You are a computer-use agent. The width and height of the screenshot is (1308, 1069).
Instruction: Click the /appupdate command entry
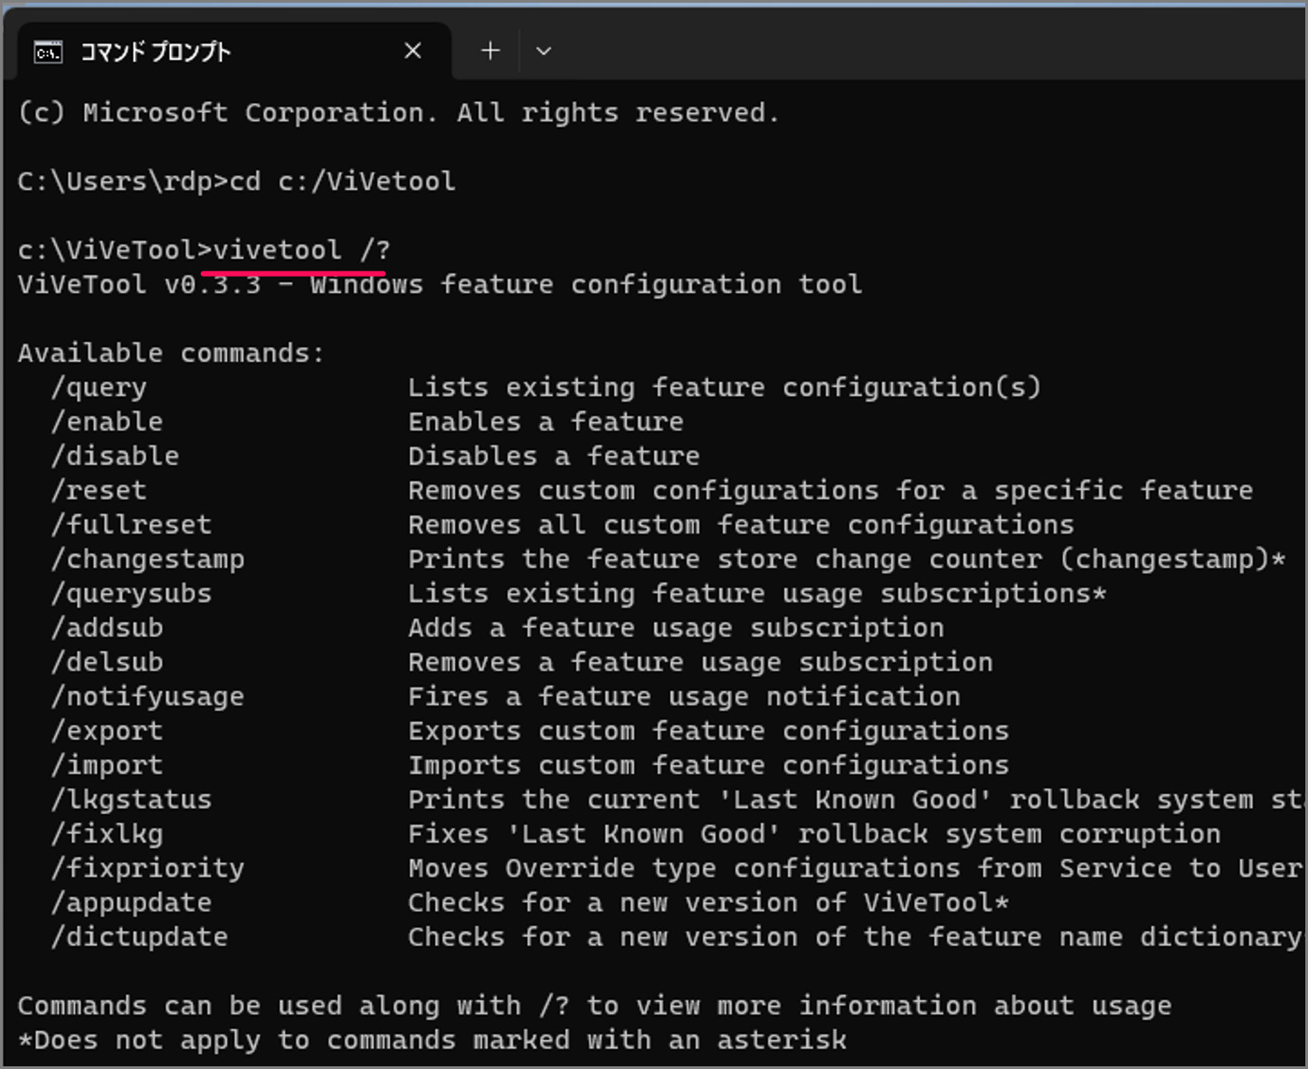tap(131, 903)
